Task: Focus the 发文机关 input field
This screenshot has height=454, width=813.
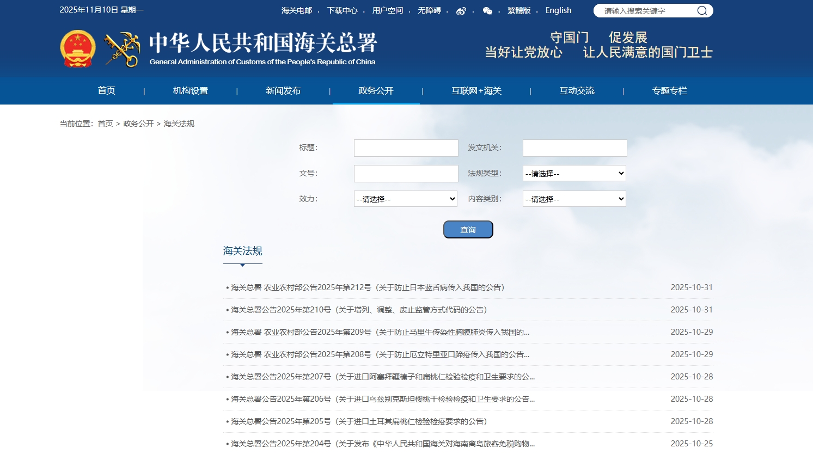Action: pyautogui.click(x=574, y=148)
